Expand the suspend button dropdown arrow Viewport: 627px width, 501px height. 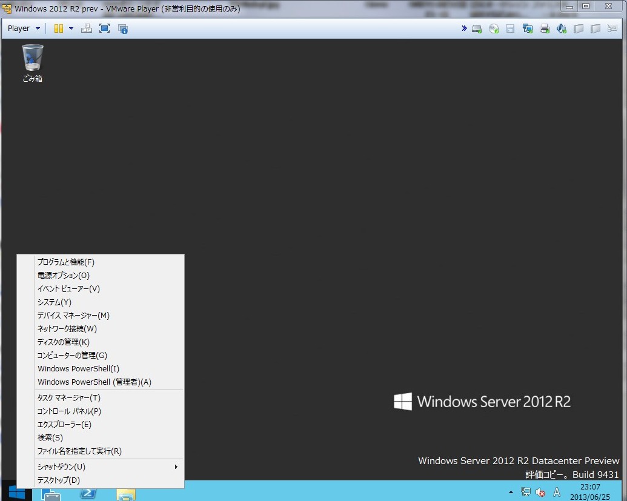pyautogui.click(x=71, y=28)
